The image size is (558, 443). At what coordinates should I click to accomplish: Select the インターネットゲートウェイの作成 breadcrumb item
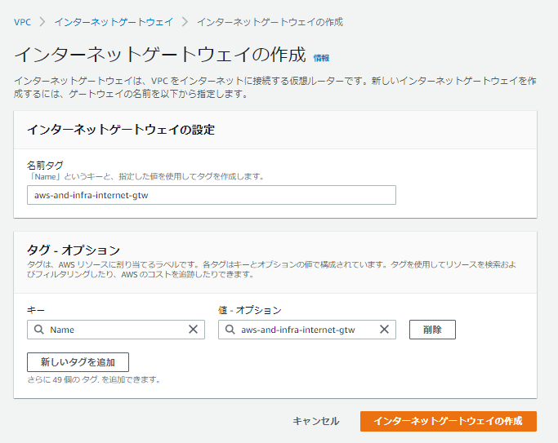coord(270,22)
